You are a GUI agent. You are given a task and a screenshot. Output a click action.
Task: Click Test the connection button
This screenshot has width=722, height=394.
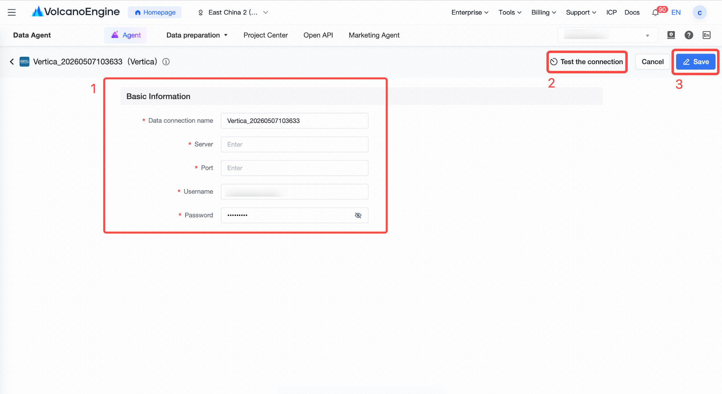[587, 62]
